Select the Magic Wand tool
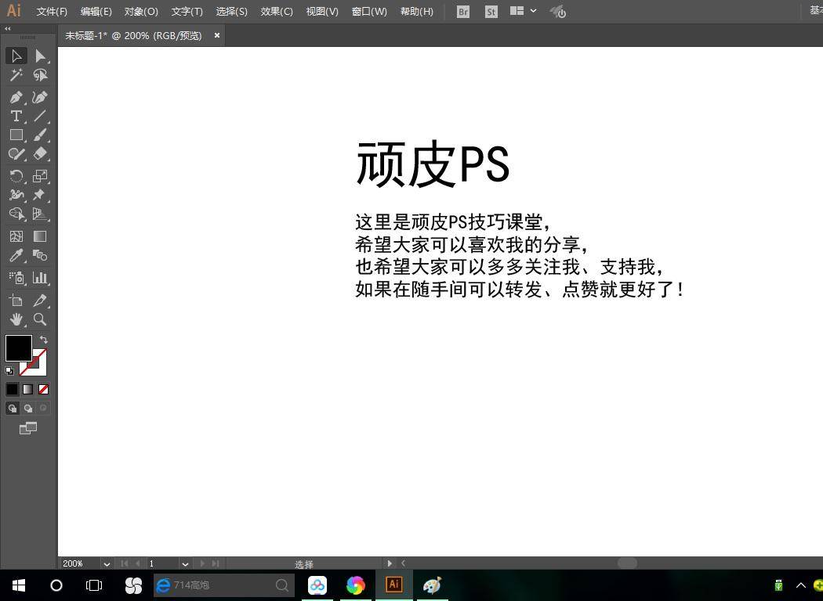This screenshot has width=823, height=601. pyautogui.click(x=16, y=75)
